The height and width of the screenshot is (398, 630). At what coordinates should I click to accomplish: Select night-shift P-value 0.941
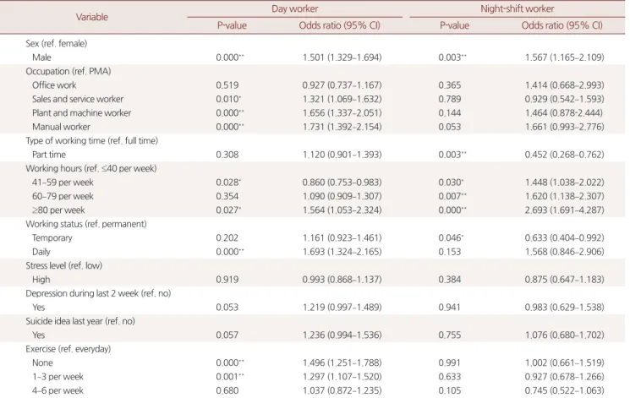click(x=450, y=308)
